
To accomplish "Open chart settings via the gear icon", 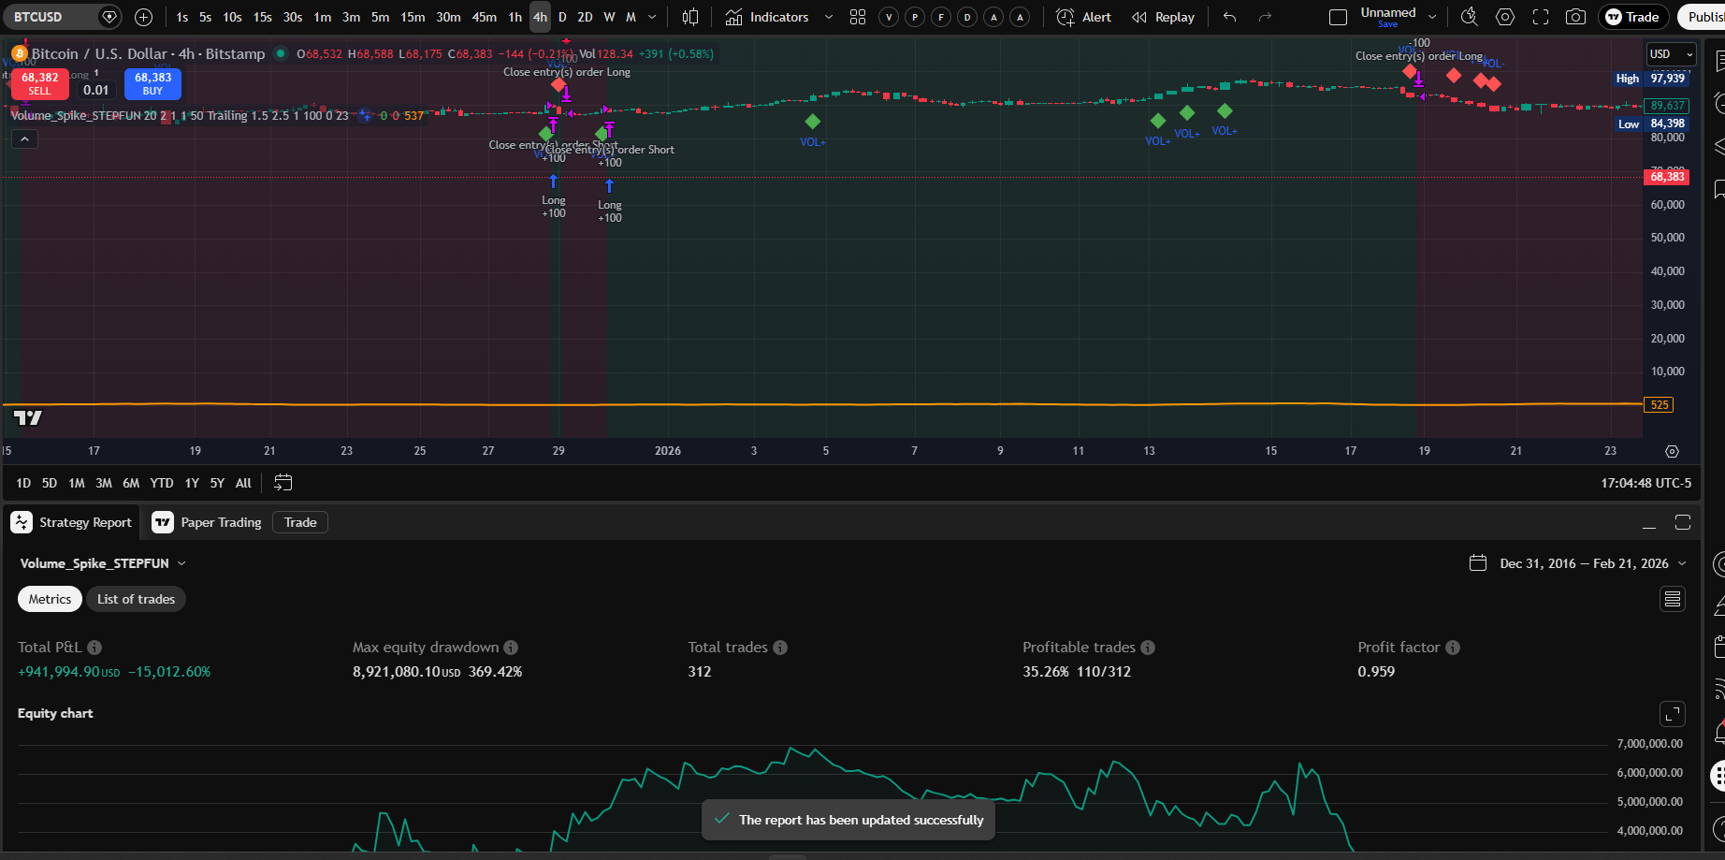I will pyautogui.click(x=1504, y=17).
